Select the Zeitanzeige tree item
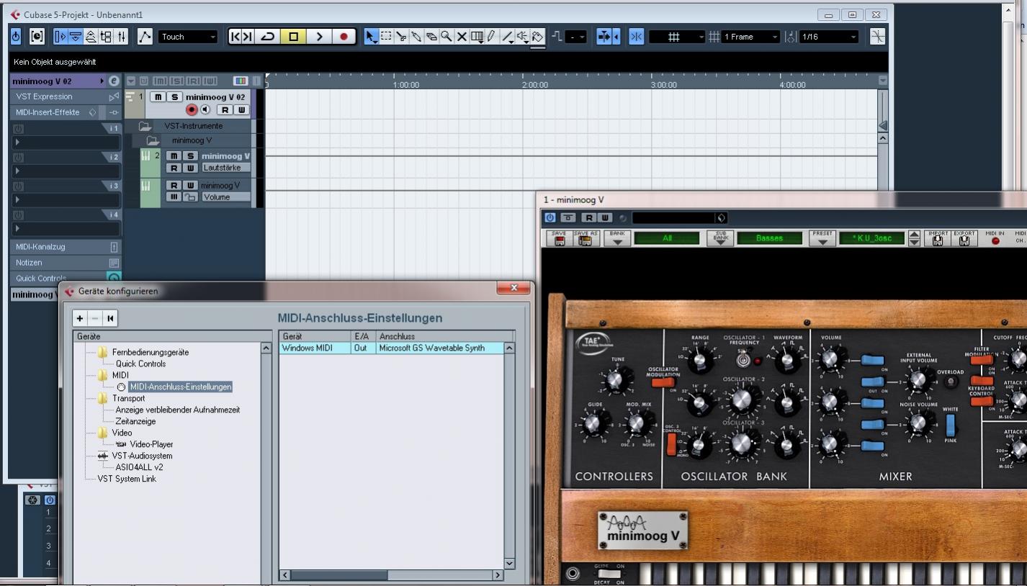1027x586 pixels. click(135, 421)
